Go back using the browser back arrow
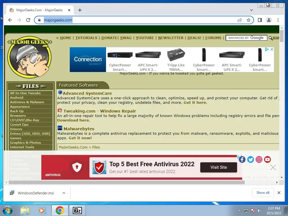The width and height of the screenshot is (288, 216). click(x=10, y=20)
